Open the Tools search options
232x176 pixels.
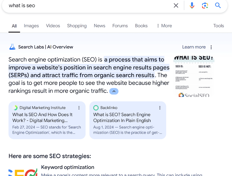pyautogui.click(x=218, y=26)
